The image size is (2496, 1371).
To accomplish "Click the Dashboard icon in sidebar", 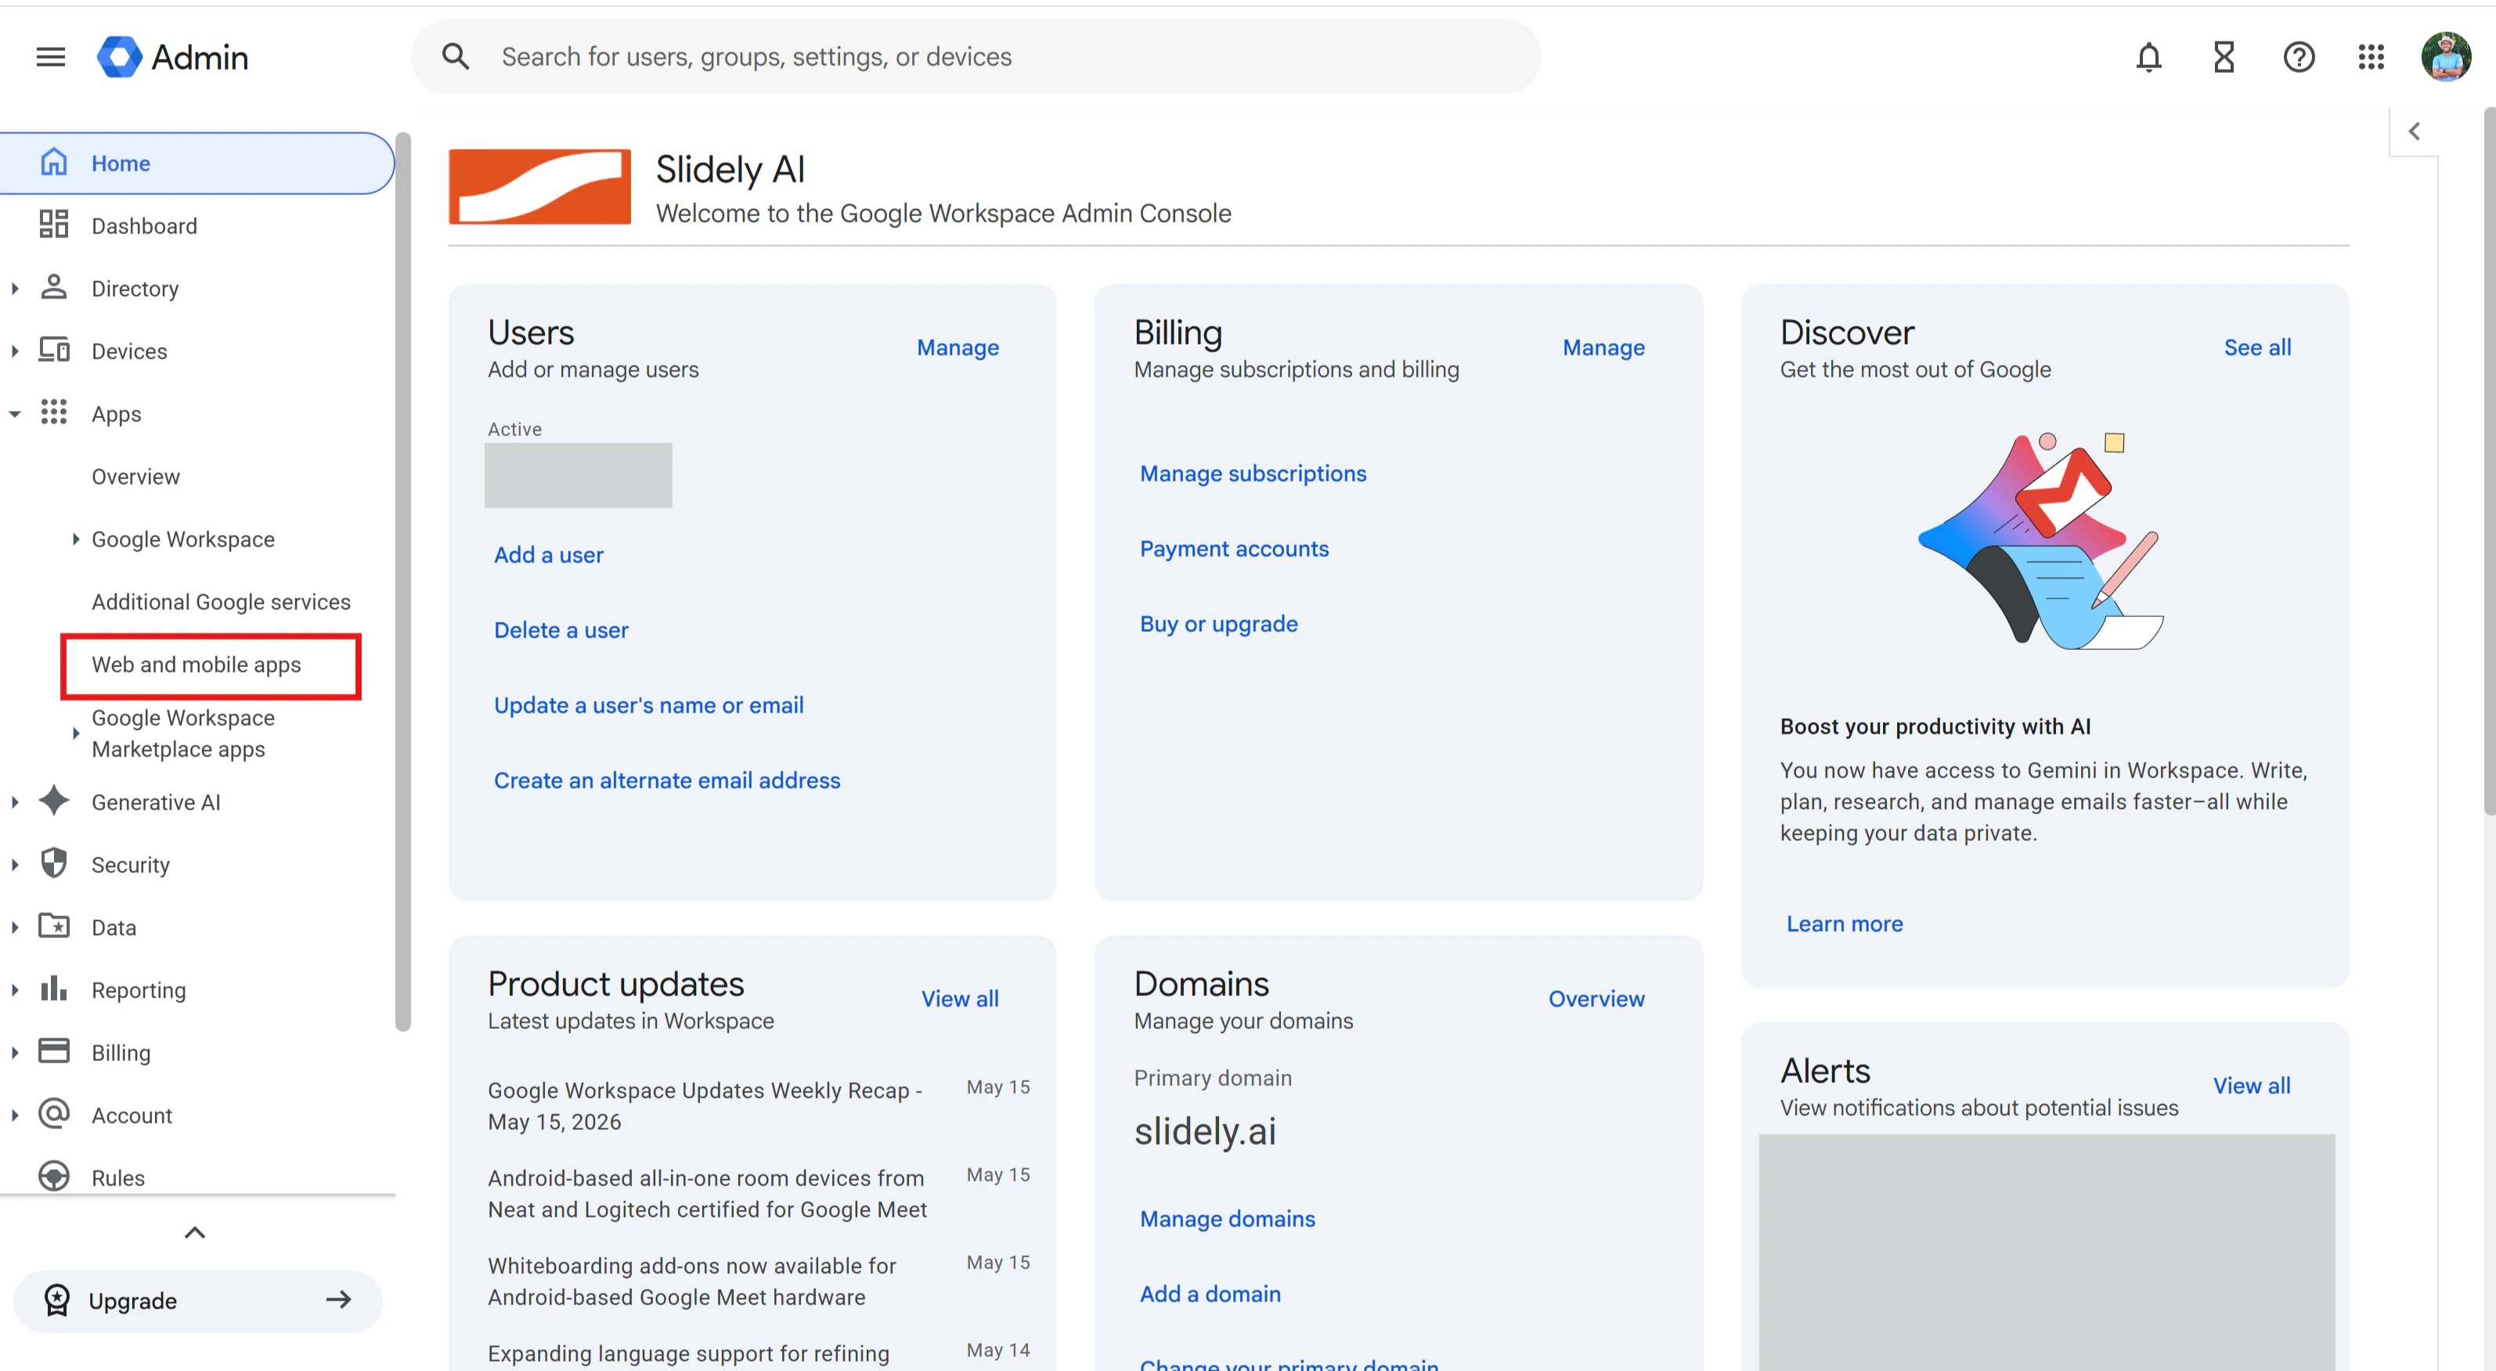I will (x=54, y=225).
